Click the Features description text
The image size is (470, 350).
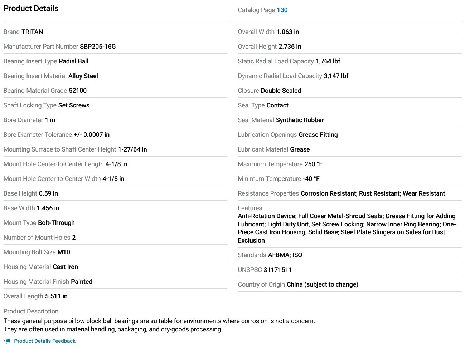click(x=347, y=228)
